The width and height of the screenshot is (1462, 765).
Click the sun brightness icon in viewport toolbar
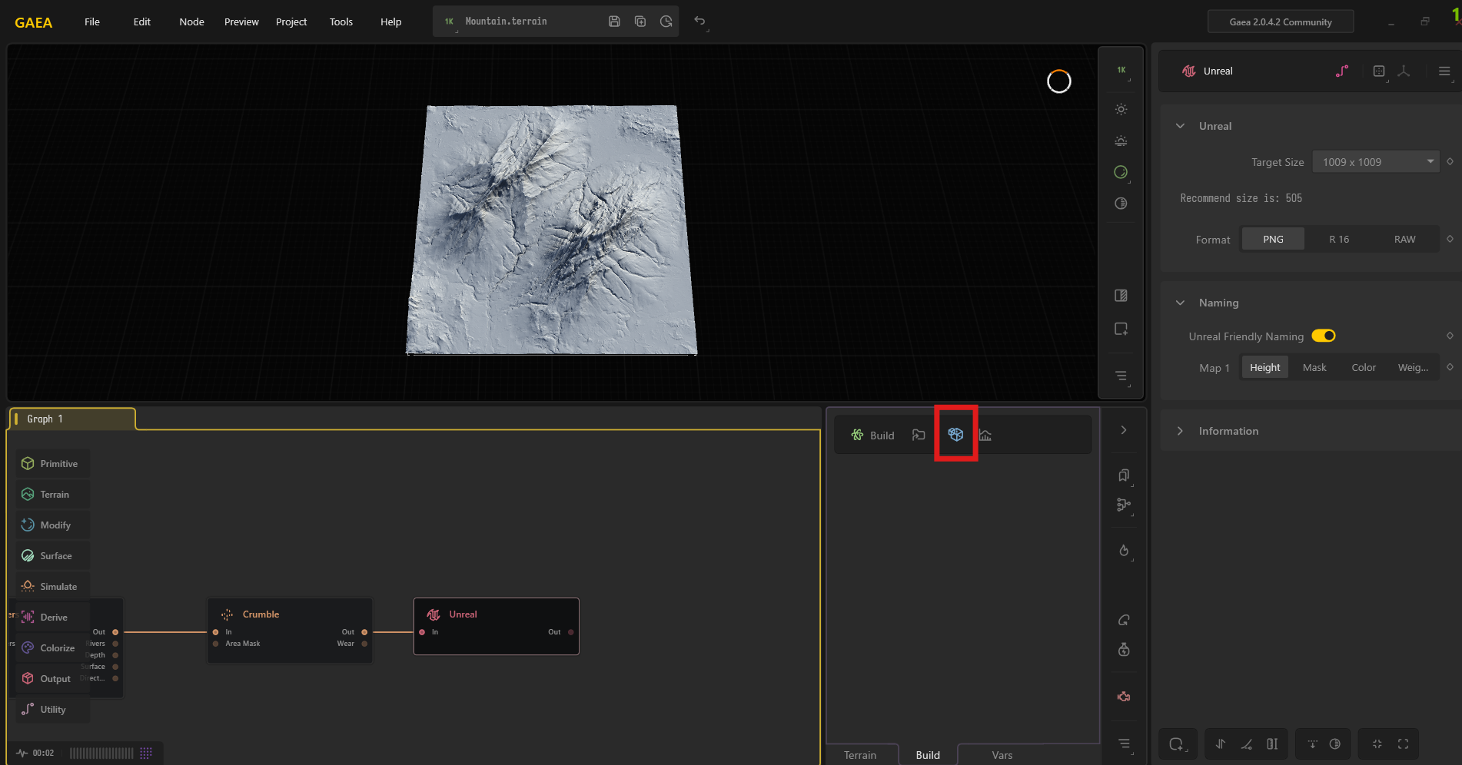pyautogui.click(x=1121, y=109)
